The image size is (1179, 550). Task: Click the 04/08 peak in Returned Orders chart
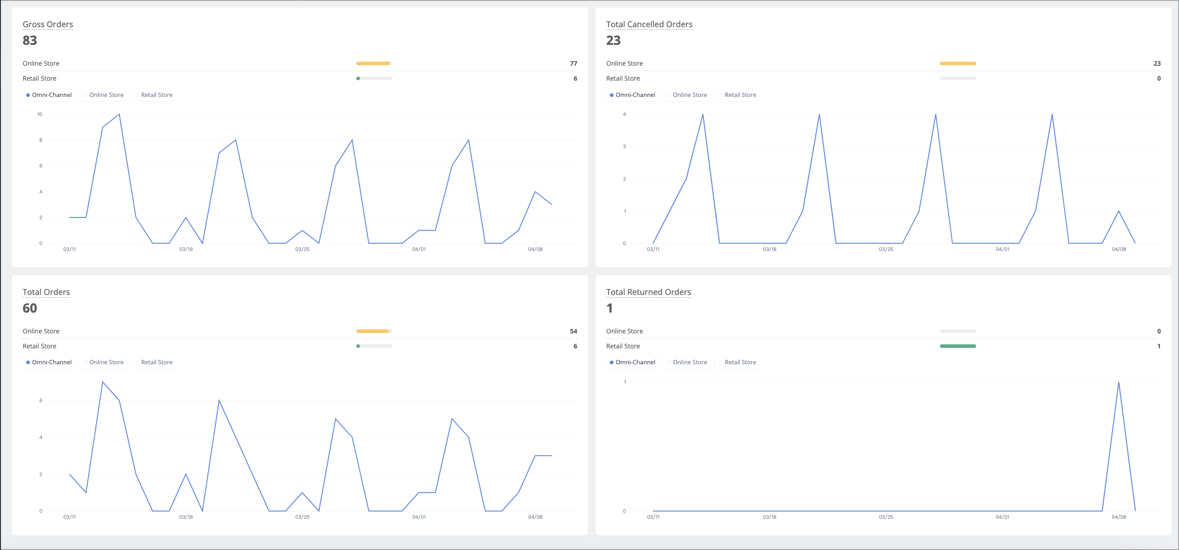pos(1119,382)
